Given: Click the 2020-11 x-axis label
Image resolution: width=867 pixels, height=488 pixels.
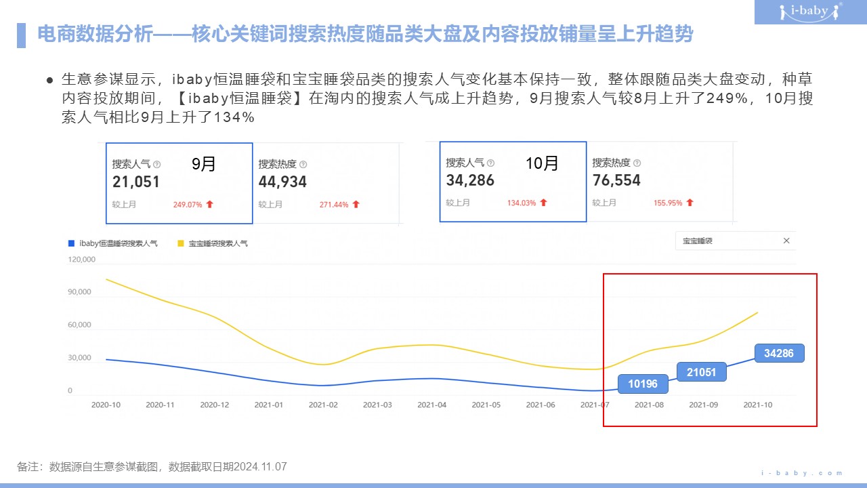Looking at the screenshot, I should click(160, 405).
